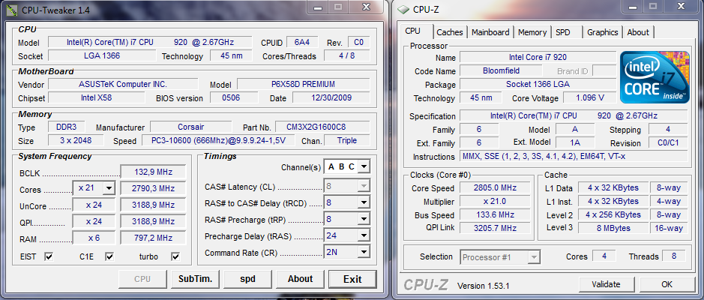Open the Memory tab in CPU-Z
The height and width of the screenshot is (300, 704).
tap(532, 32)
